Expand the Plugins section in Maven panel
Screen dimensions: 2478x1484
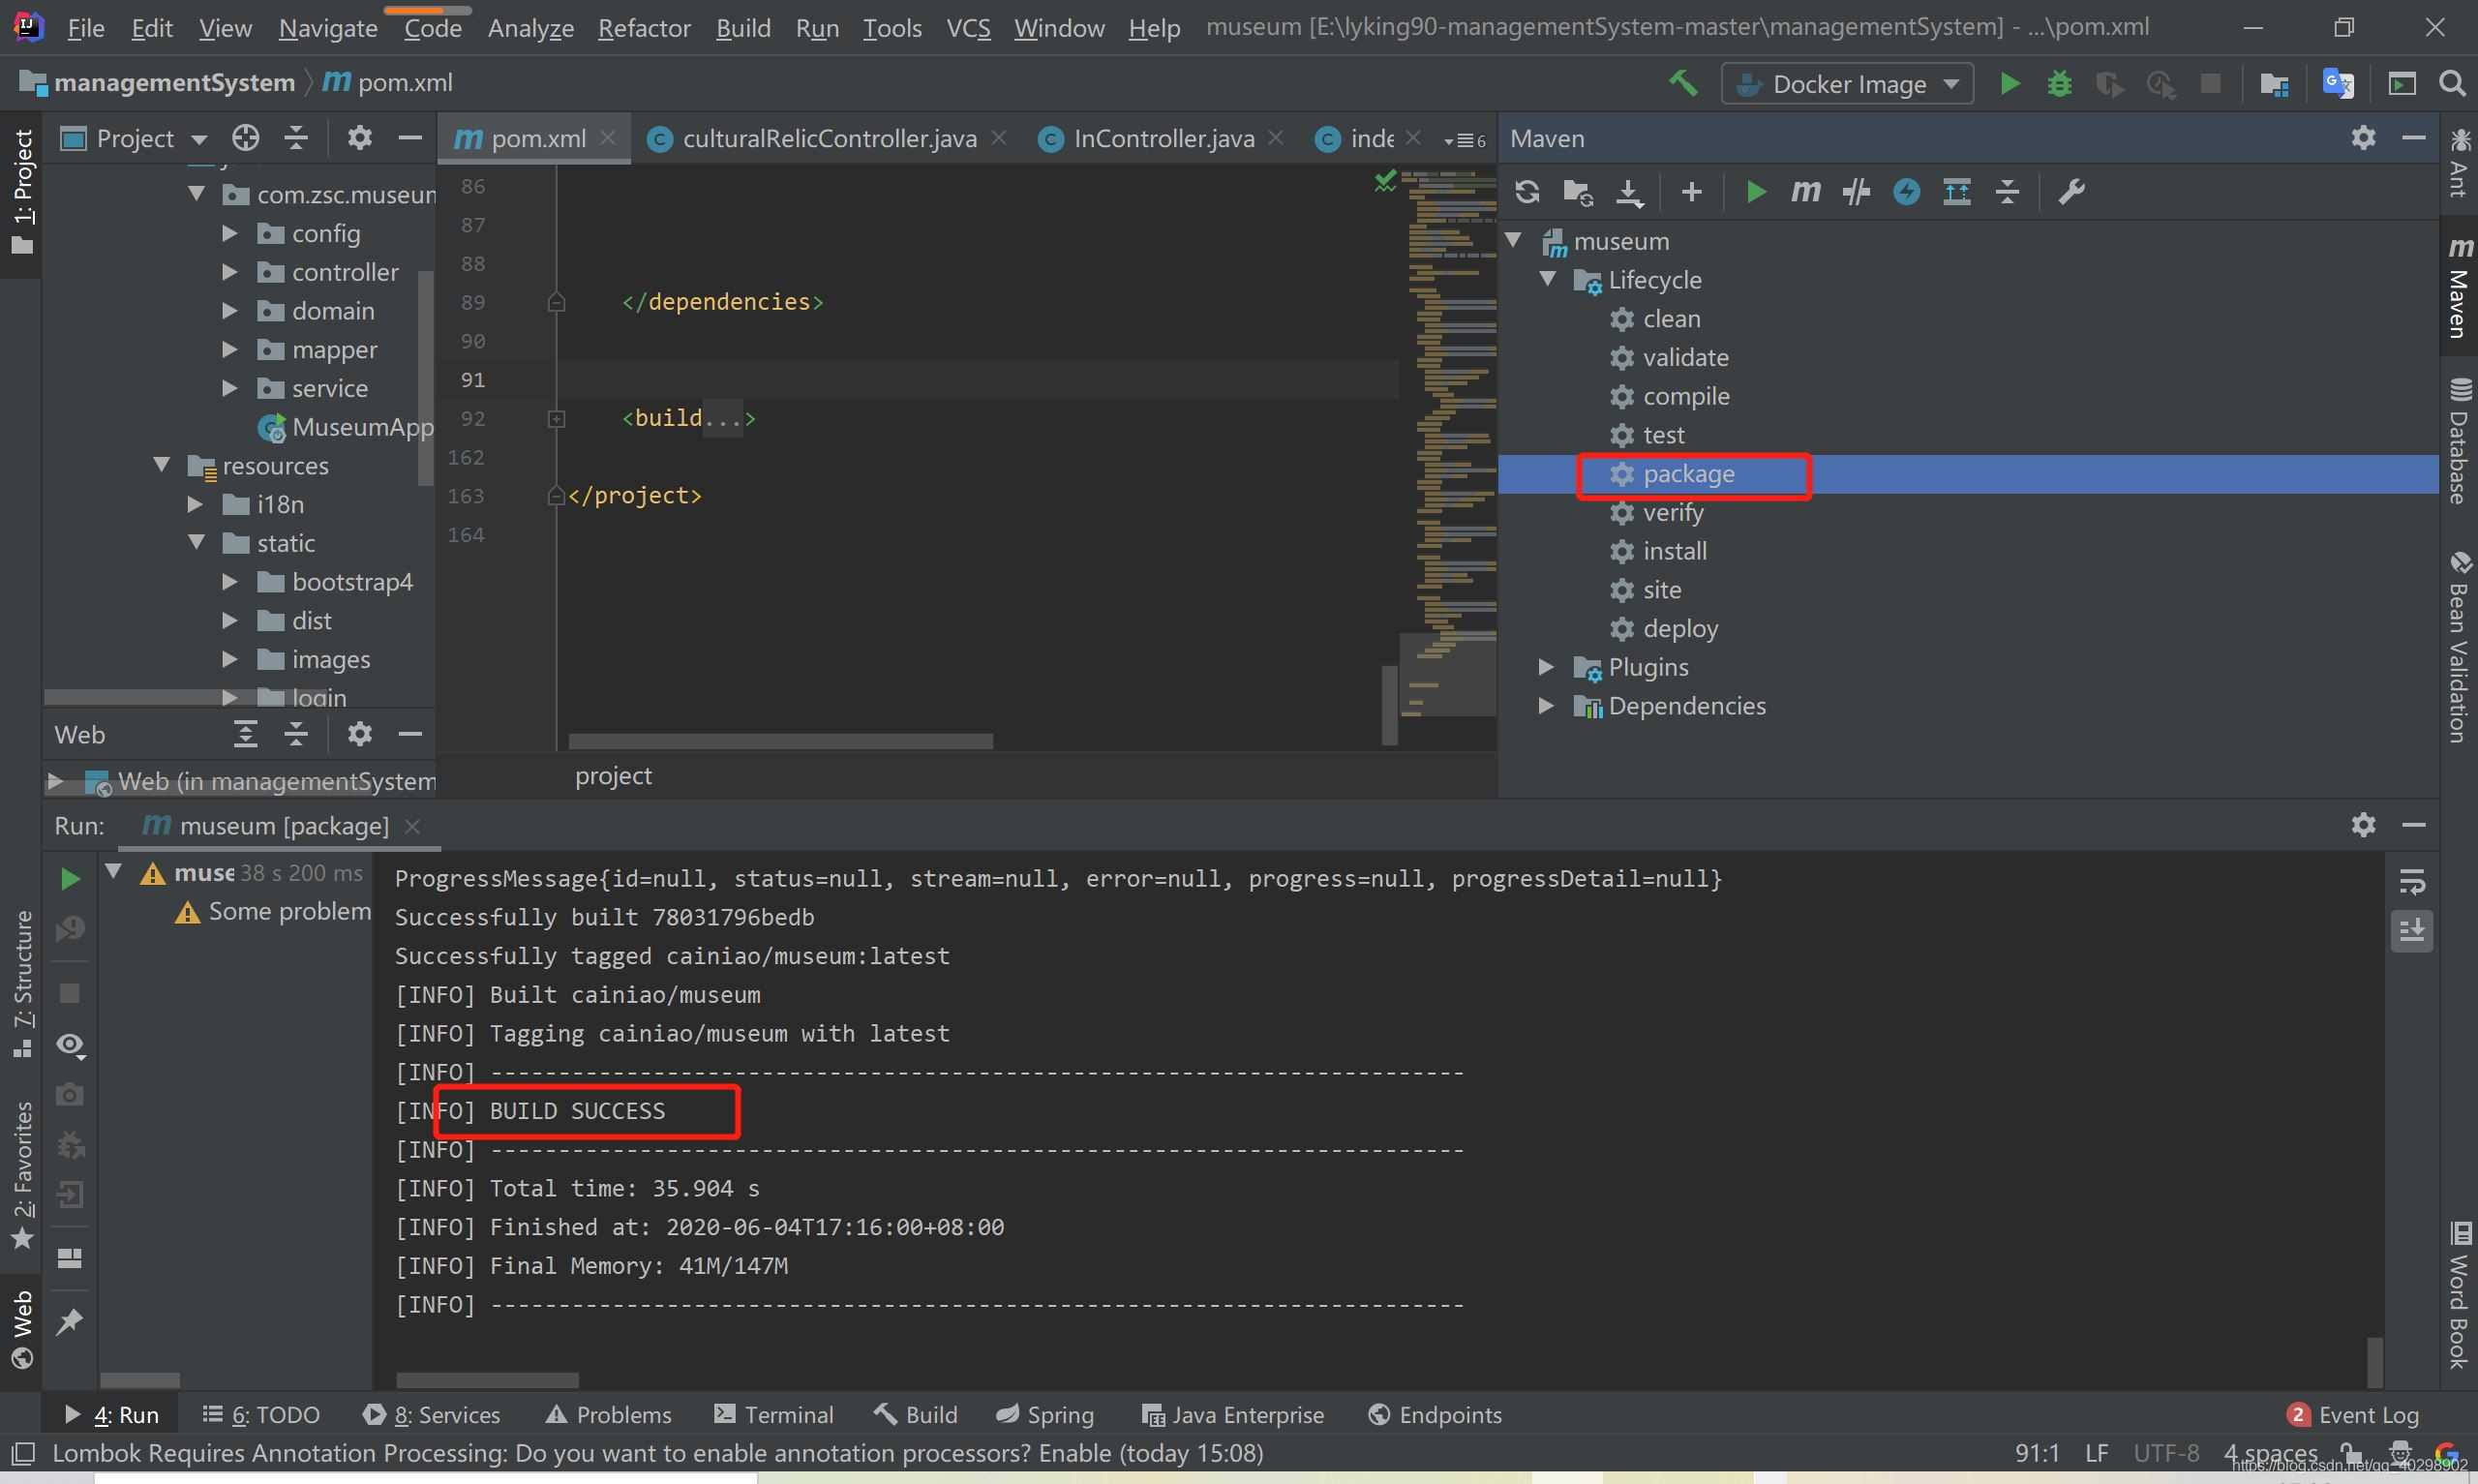click(x=1546, y=666)
